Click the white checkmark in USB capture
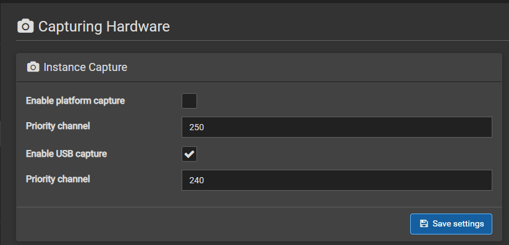Viewport: 509px width, 245px height. click(x=189, y=154)
